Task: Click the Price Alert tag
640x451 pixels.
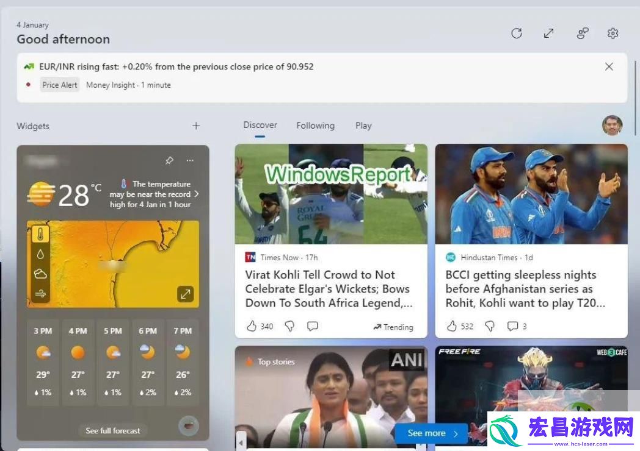Action: click(x=60, y=85)
